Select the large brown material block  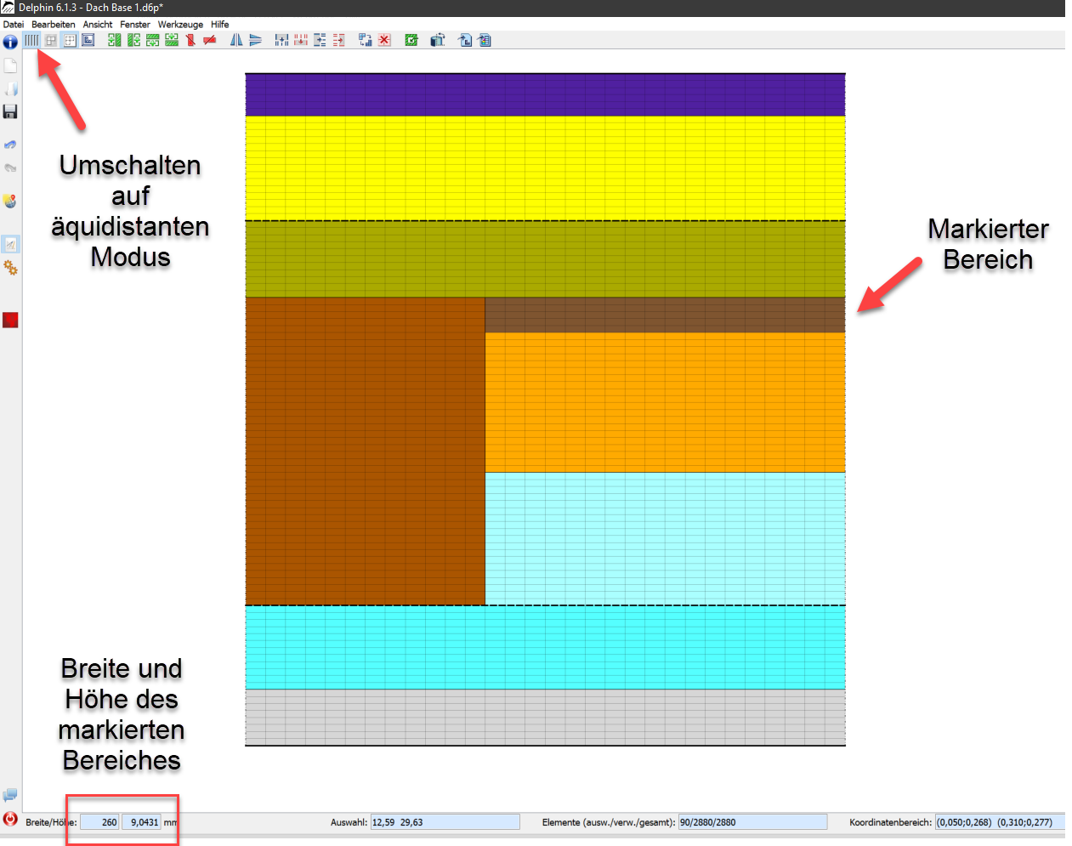[365, 451]
